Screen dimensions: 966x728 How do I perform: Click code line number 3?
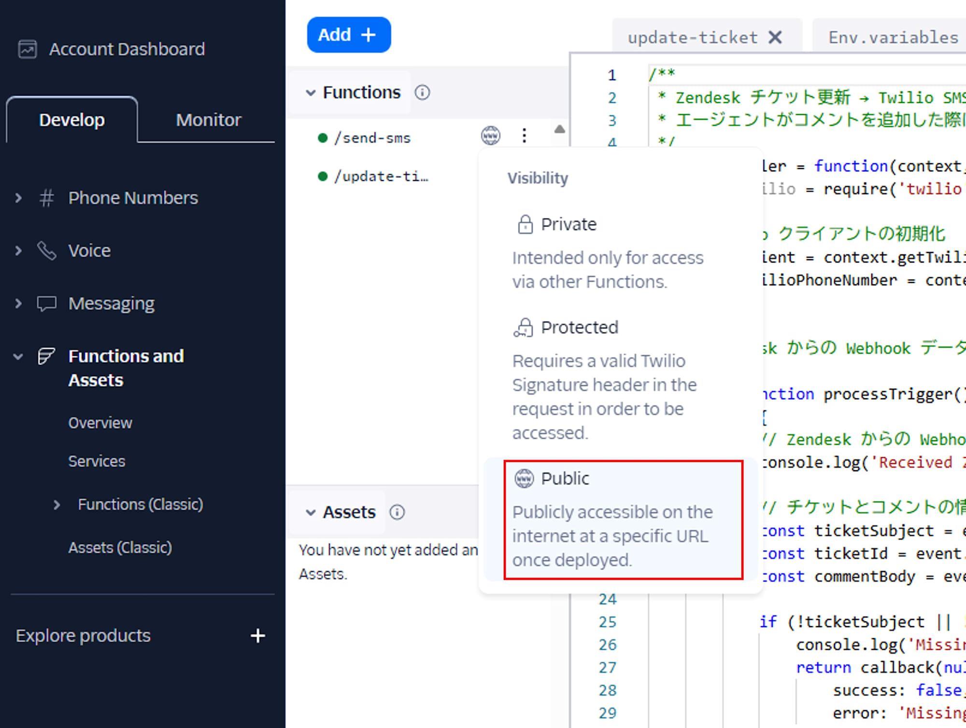pyautogui.click(x=611, y=120)
